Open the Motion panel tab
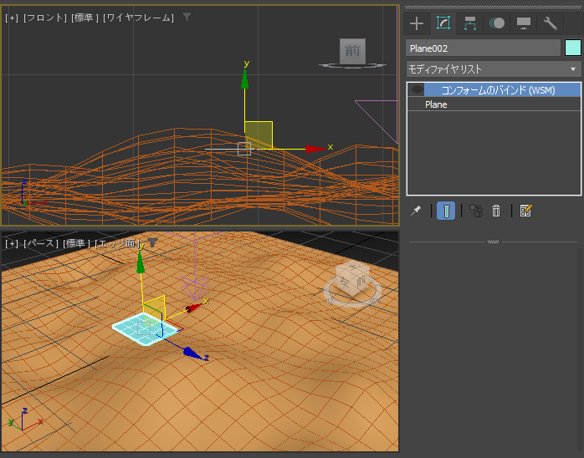 [497, 23]
